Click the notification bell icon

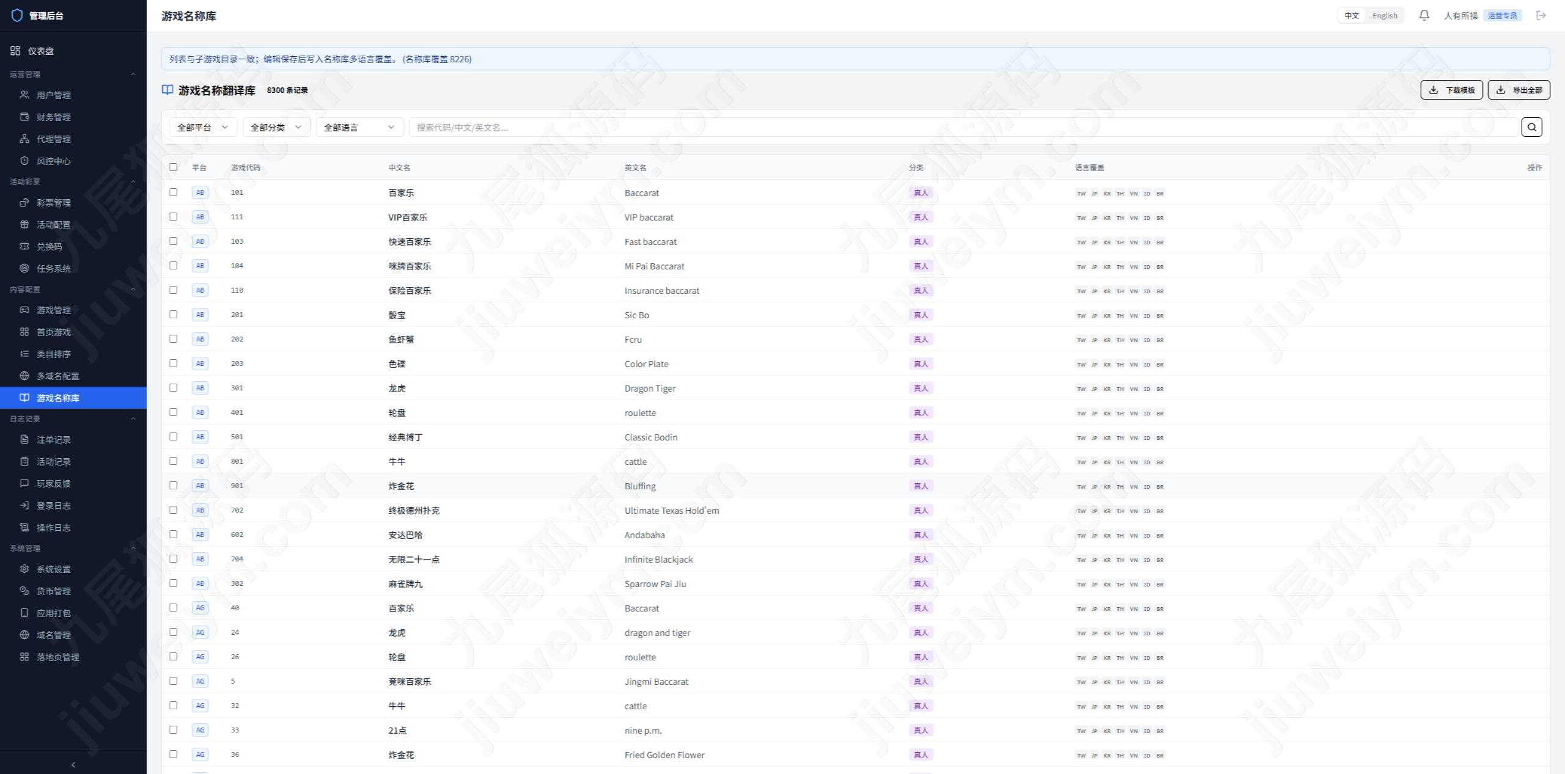[1424, 15]
